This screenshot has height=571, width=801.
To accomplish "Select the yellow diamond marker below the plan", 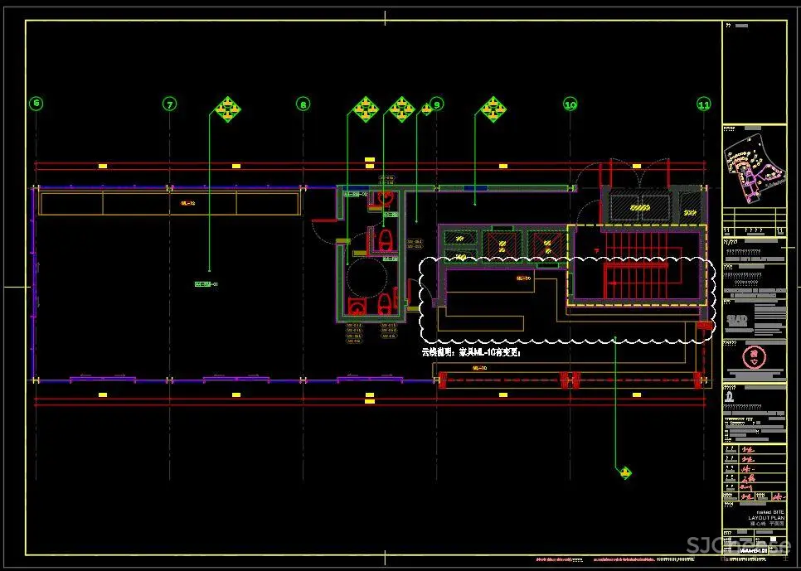I will [625, 472].
